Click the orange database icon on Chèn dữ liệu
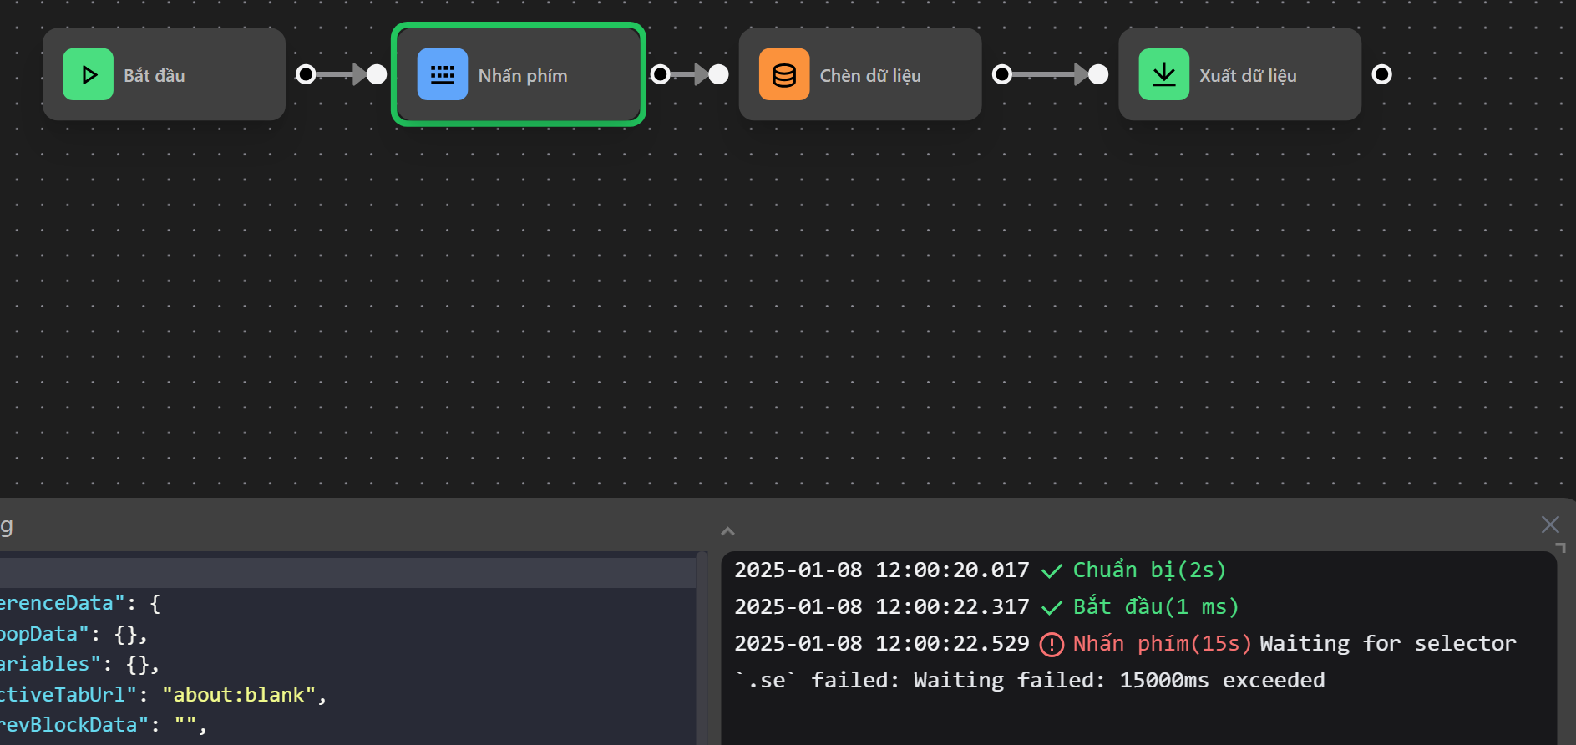This screenshot has width=1576, height=745. (x=783, y=74)
